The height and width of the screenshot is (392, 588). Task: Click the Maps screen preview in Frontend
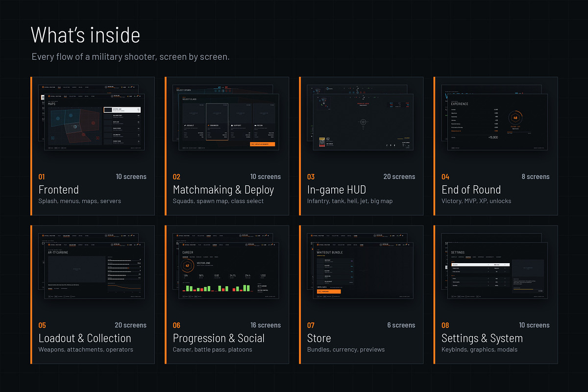click(x=96, y=122)
